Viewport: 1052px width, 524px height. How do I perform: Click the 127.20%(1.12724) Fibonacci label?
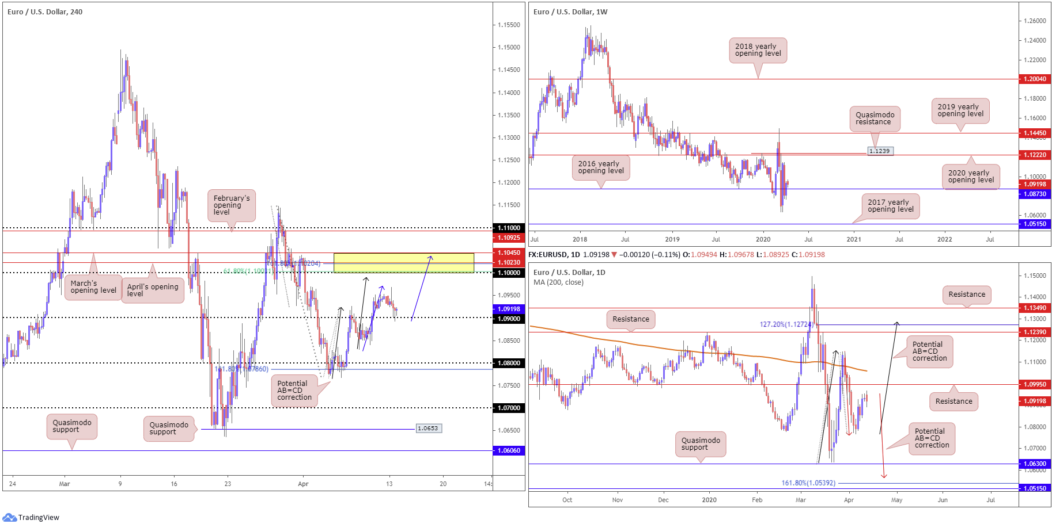coord(786,324)
